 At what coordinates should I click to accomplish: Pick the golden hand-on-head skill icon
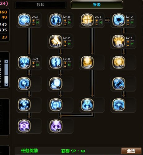pos(119,41)
